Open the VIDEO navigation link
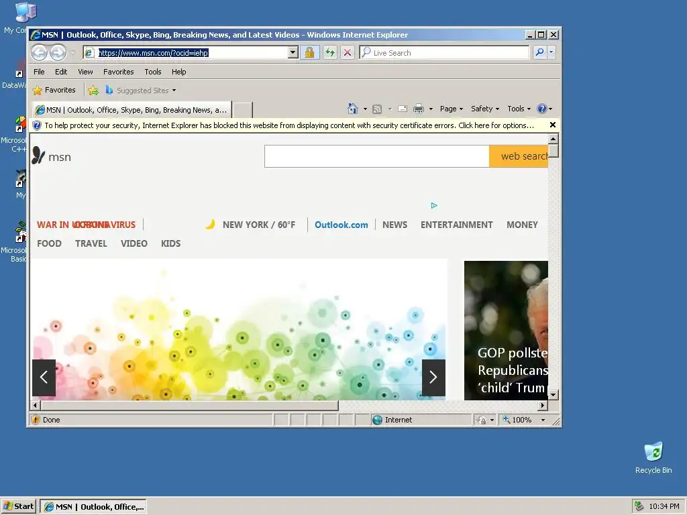 (134, 243)
